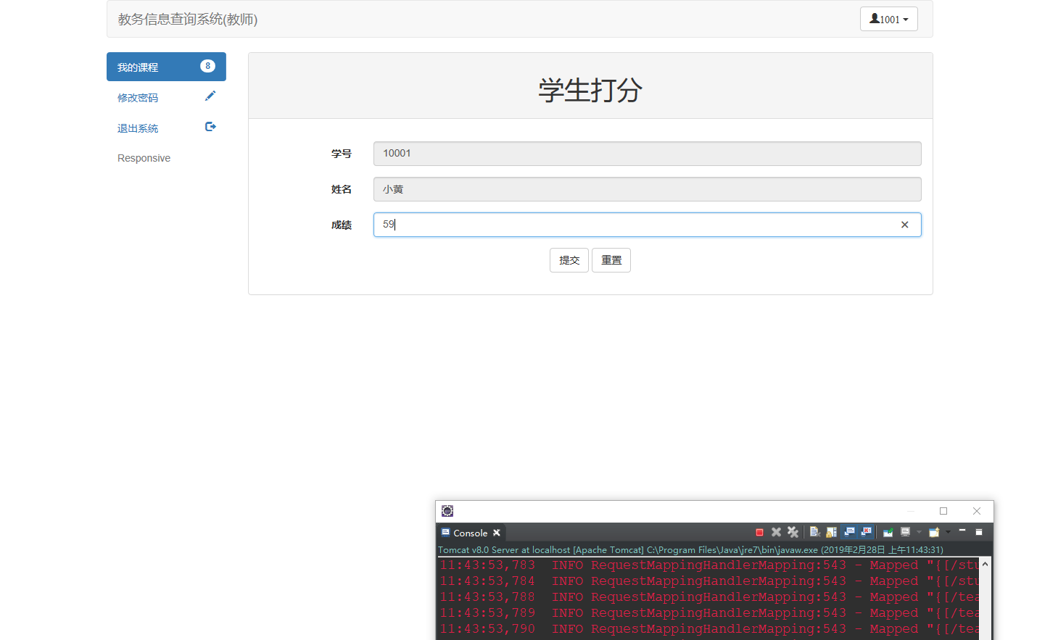Screen dimensions: 1037x640
Task: Maximize the detached Console window
Action: tap(943, 511)
